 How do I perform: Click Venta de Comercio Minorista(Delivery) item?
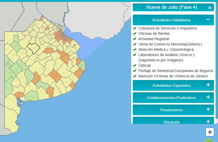click(170, 44)
